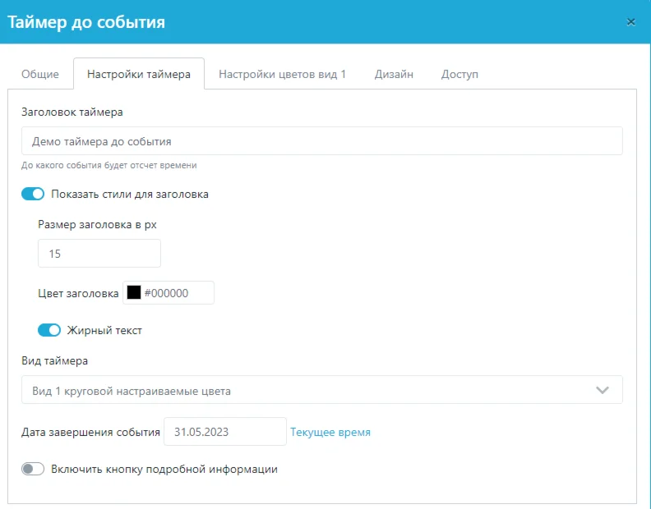
Task: Select the Доступ tab
Action: click(459, 74)
